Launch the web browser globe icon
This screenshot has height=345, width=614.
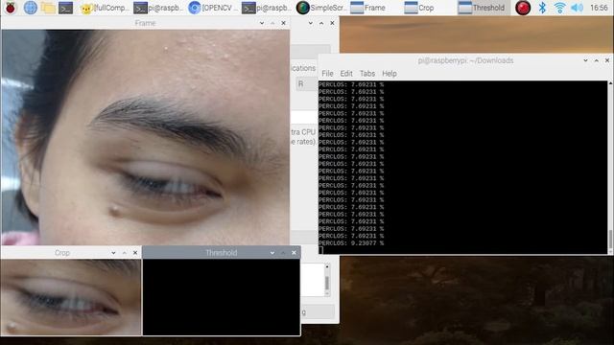[30, 8]
